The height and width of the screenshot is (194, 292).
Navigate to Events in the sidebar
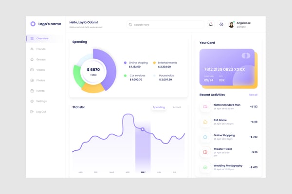click(40, 91)
